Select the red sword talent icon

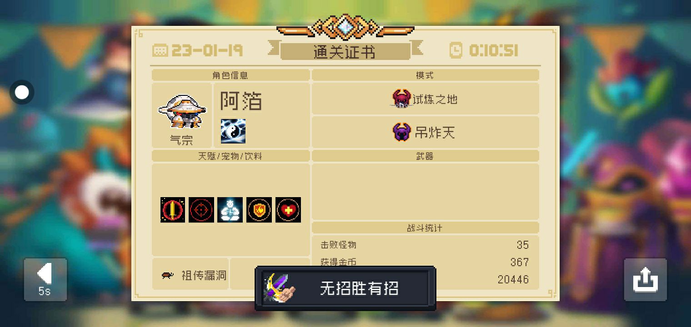[x=173, y=210]
